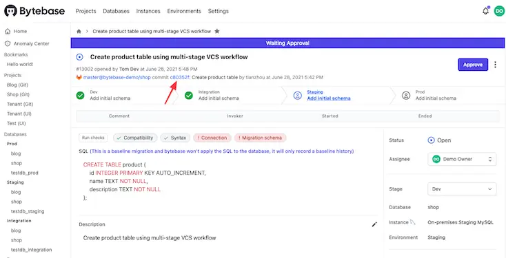Click the shop database value in details panel
Screen dimensions: 506x258
433,207
